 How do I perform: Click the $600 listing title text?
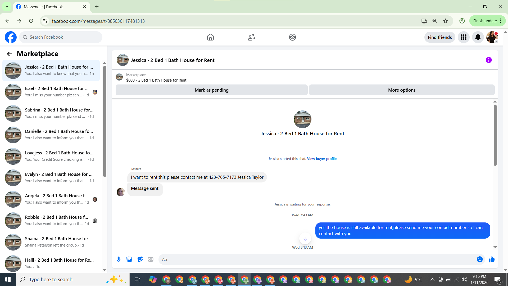pyautogui.click(x=156, y=80)
